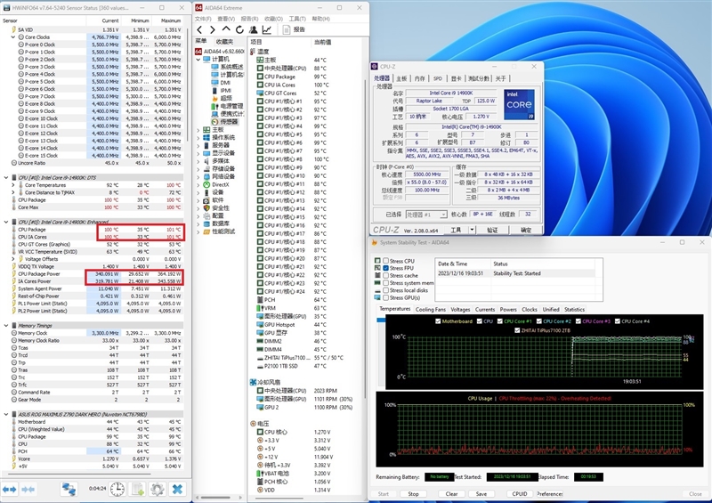The height and width of the screenshot is (503, 712).
Task: Uncheck the Stress FPU checkbox
Action: 385,268
